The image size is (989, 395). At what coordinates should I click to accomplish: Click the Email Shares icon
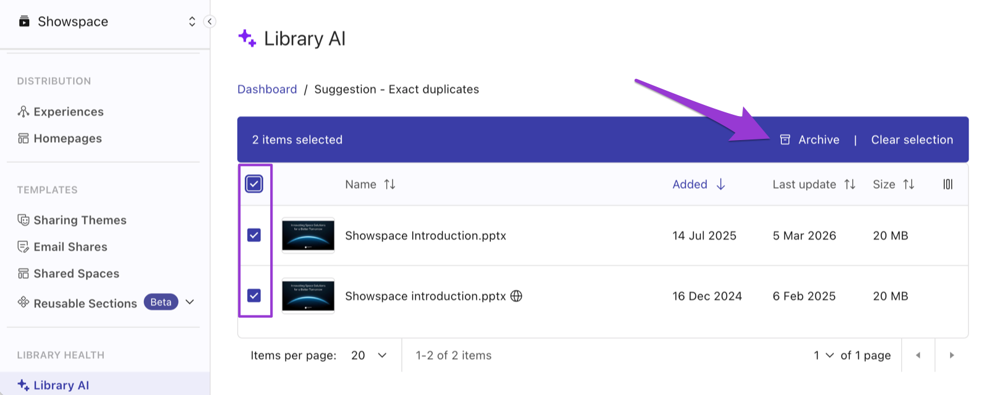[x=23, y=247]
